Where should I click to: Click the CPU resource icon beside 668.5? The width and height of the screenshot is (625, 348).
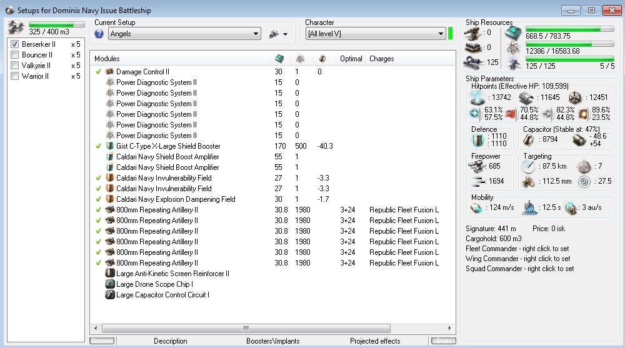(513, 33)
